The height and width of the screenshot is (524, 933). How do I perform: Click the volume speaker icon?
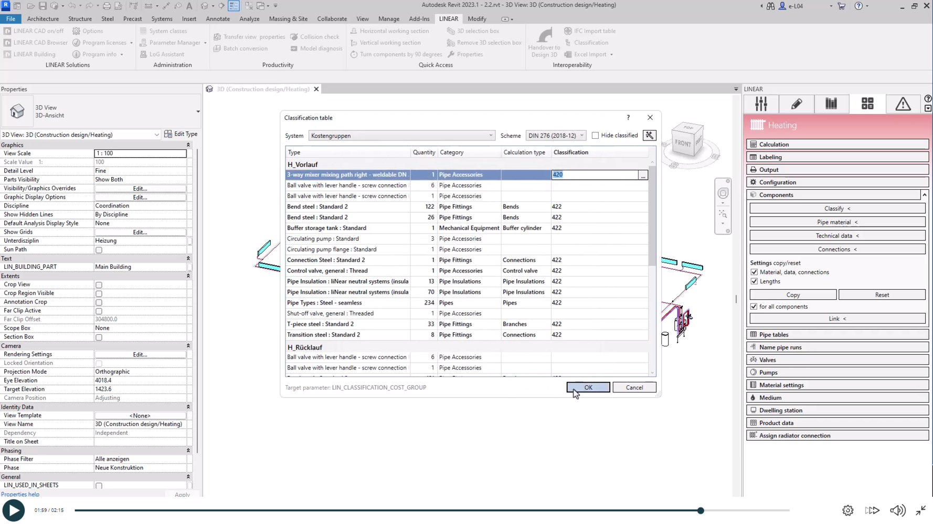897,510
